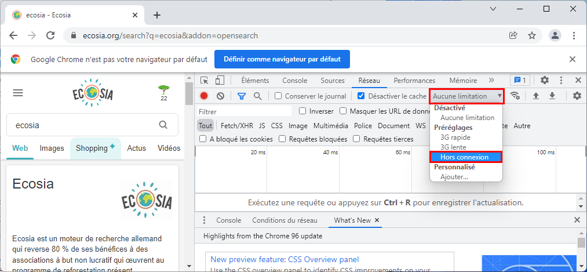Open Conditions du réseau drawer tab

(x=285, y=220)
